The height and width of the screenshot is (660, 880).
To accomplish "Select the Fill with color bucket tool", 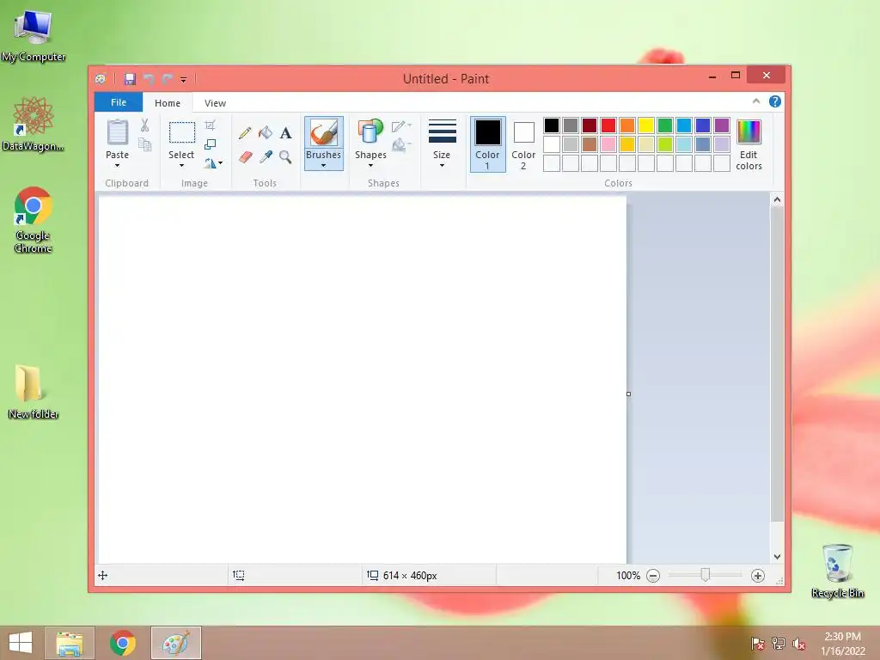I will (266, 133).
